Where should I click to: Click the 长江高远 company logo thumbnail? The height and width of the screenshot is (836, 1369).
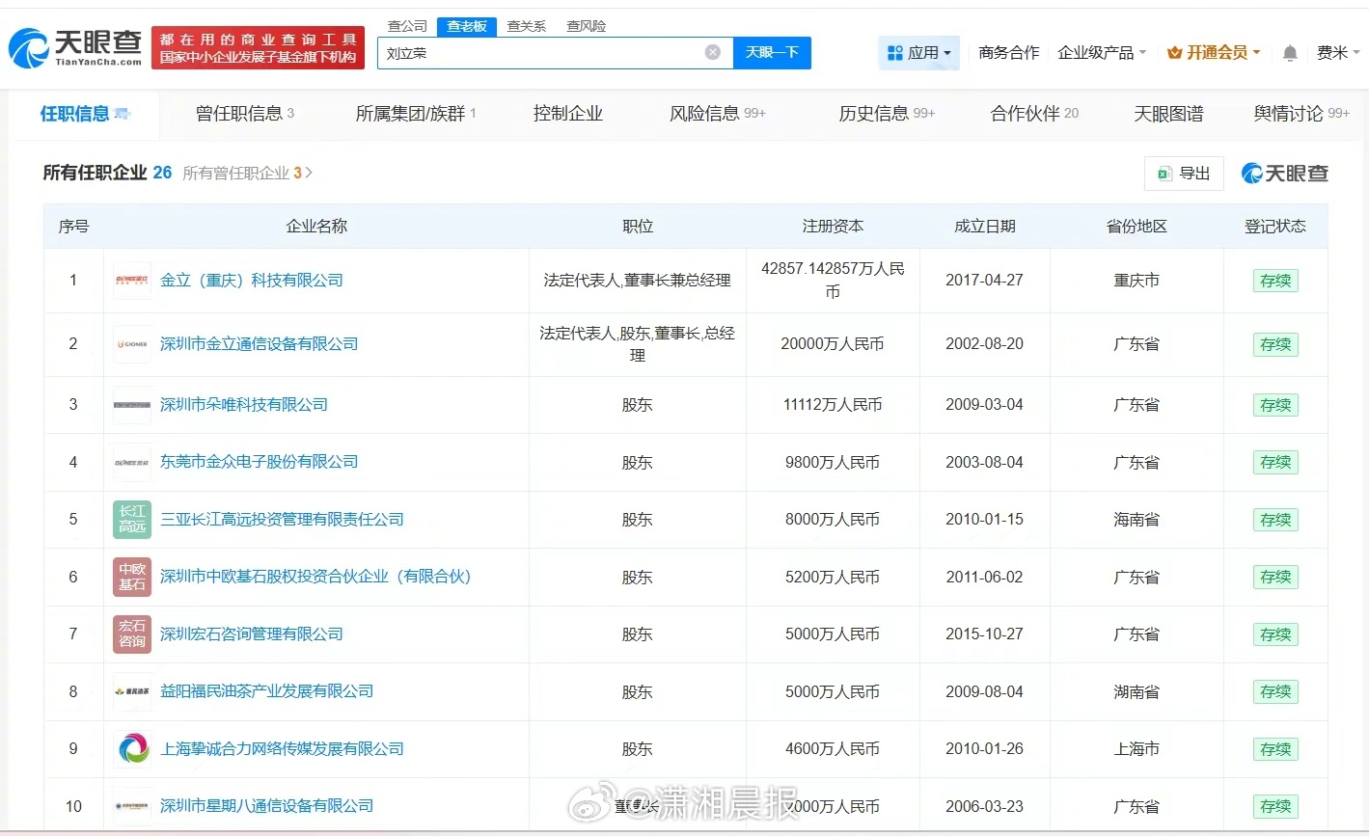coord(131,519)
